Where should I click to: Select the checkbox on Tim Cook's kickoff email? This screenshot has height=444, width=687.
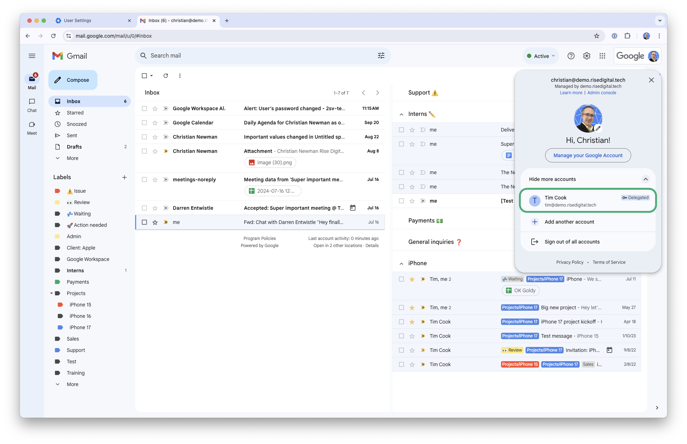401,322
